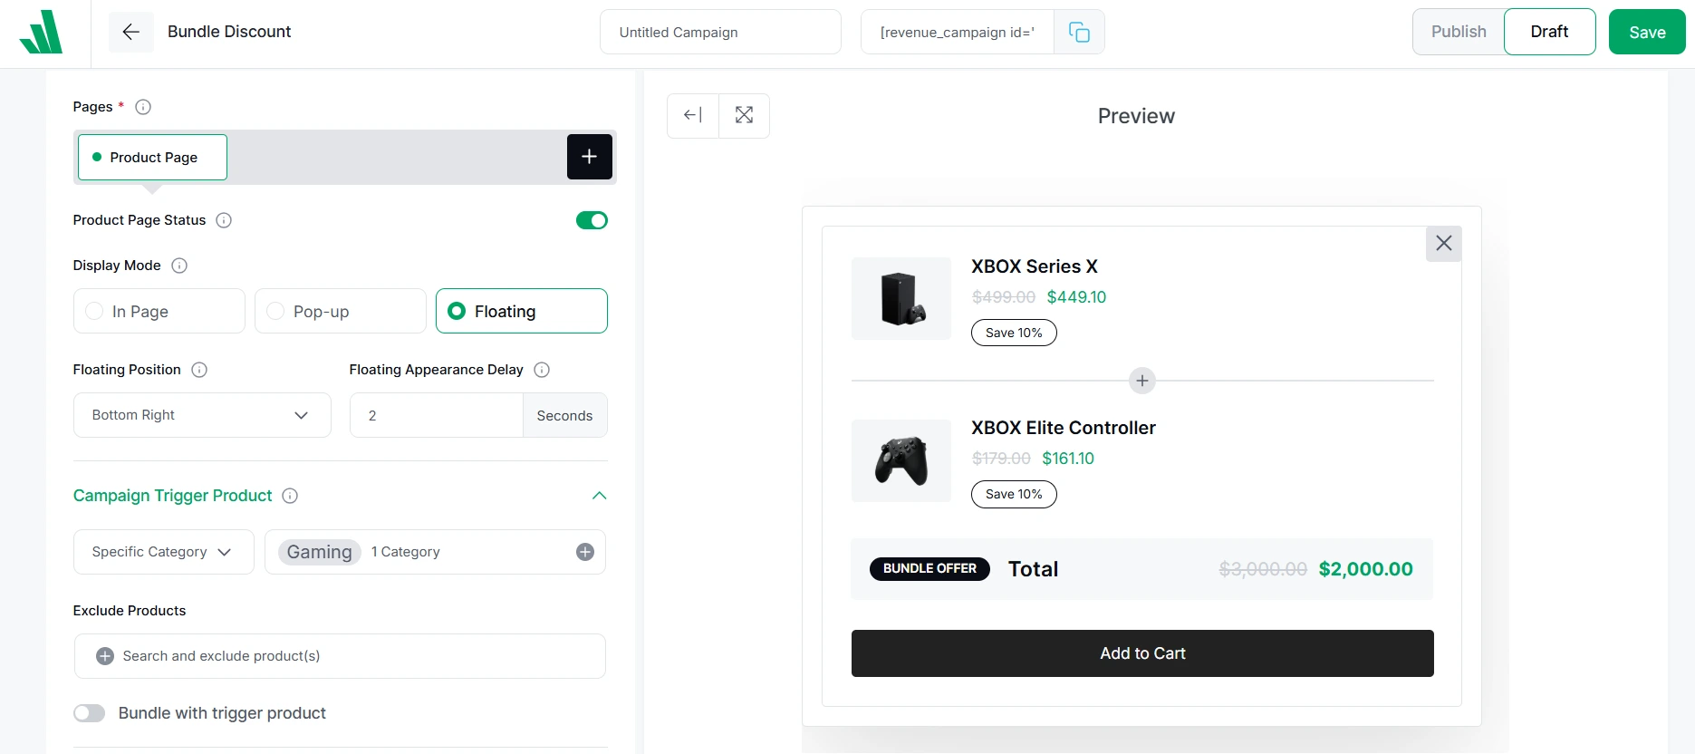
Task: Copy the campaign shortcode
Action: click(x=1079, y=32)
